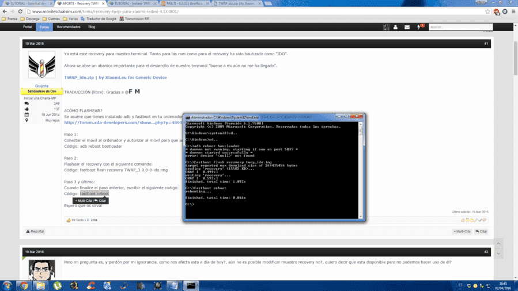Bookmark this page with the star icon

[x=487, y=12]
